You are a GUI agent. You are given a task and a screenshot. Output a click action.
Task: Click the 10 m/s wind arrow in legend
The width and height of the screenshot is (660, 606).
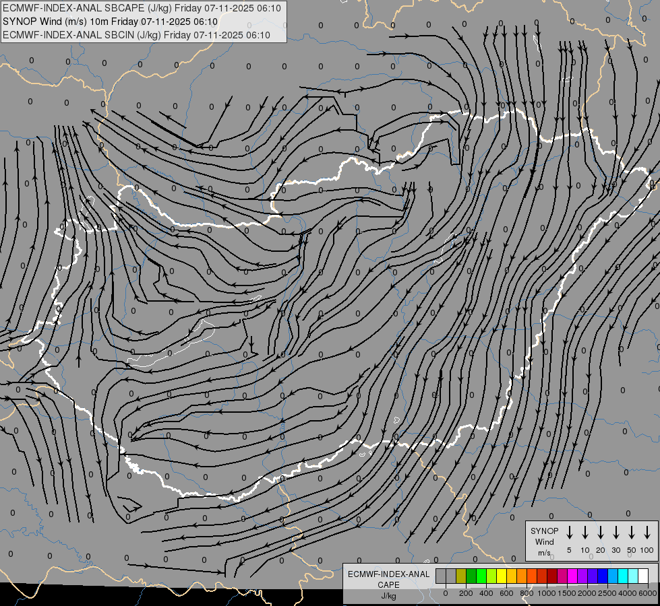[584, 532]
